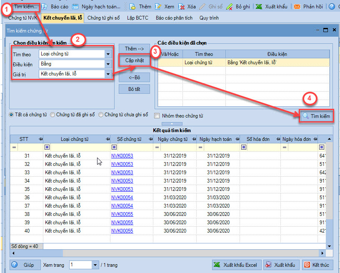Click the Giúp help button

25,265
